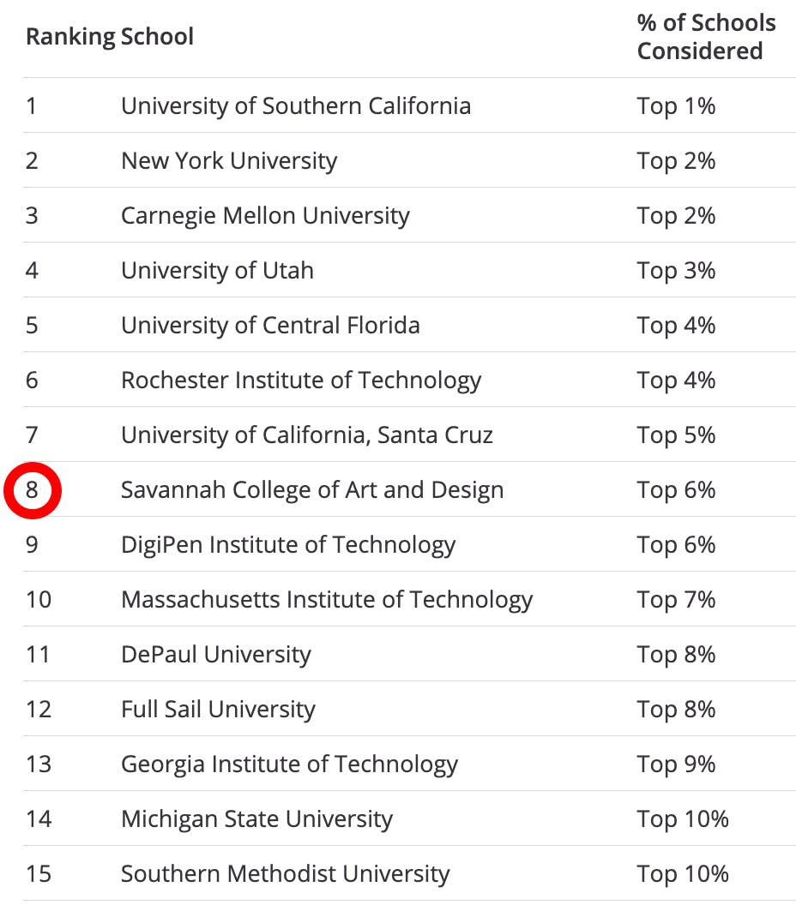
Task: Select Rochester Institute of Technology
Action: point(301,381)
